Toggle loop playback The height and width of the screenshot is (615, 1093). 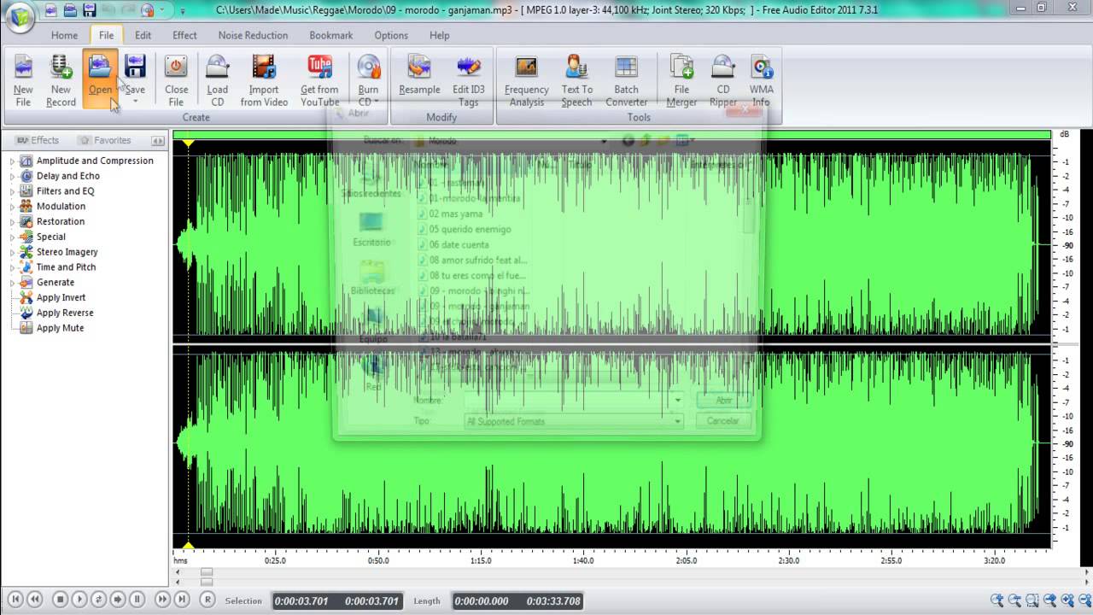98,600
